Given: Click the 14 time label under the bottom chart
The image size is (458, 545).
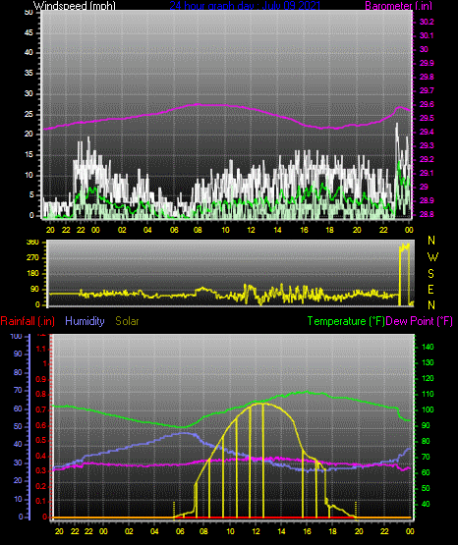Looking at the screenshot, I should point(281,531).
